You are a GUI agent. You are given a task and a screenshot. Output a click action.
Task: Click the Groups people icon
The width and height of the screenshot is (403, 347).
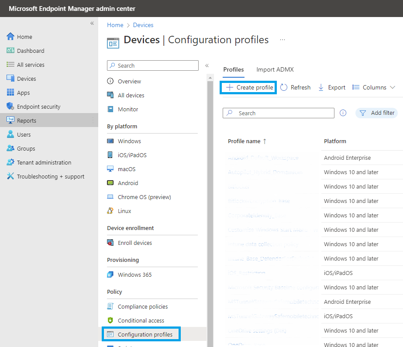pyautogui.click(x=10, y=148)
